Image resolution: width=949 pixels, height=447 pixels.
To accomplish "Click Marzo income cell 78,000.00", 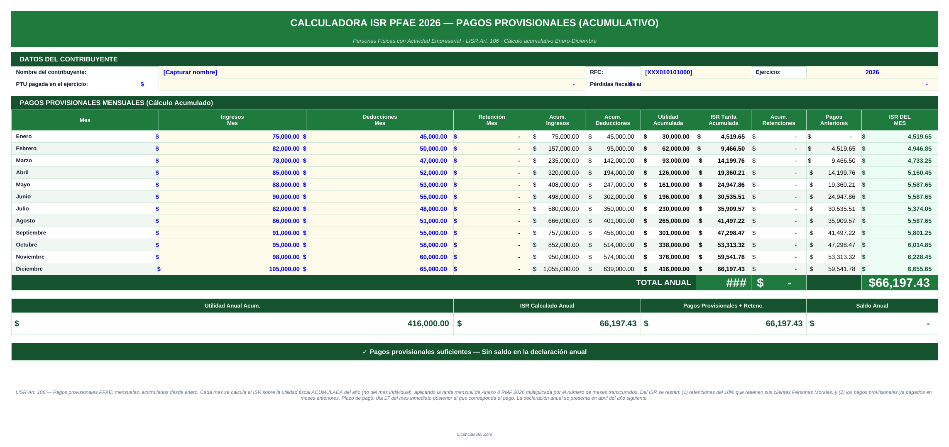I will pyautogui.click(x=232, y=161).
